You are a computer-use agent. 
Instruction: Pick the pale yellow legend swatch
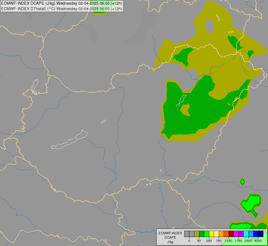(x=216, y=234)
